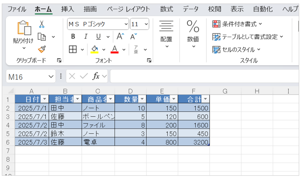Select the ホーム tab
301x178 pixels.
[x=43, y=9]
